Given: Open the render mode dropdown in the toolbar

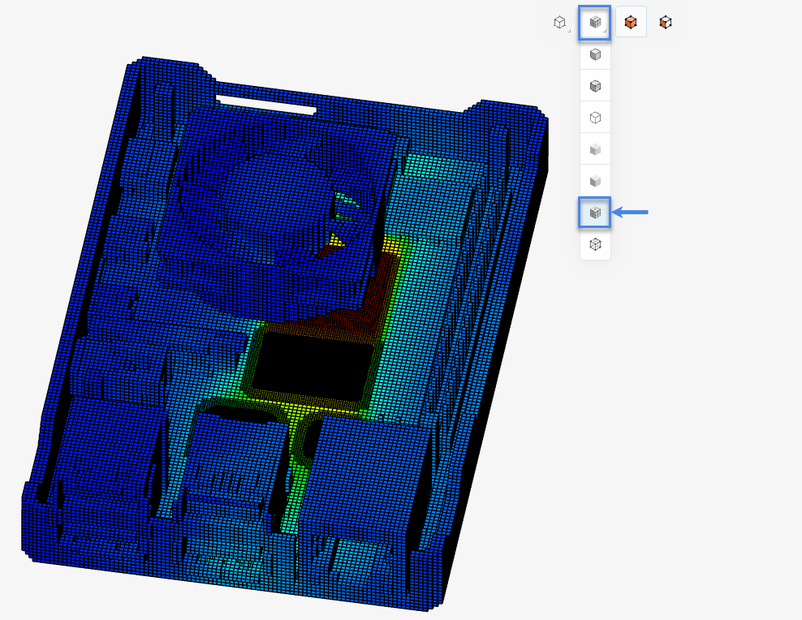Looking at the screenshot, I should click(595, 23).
